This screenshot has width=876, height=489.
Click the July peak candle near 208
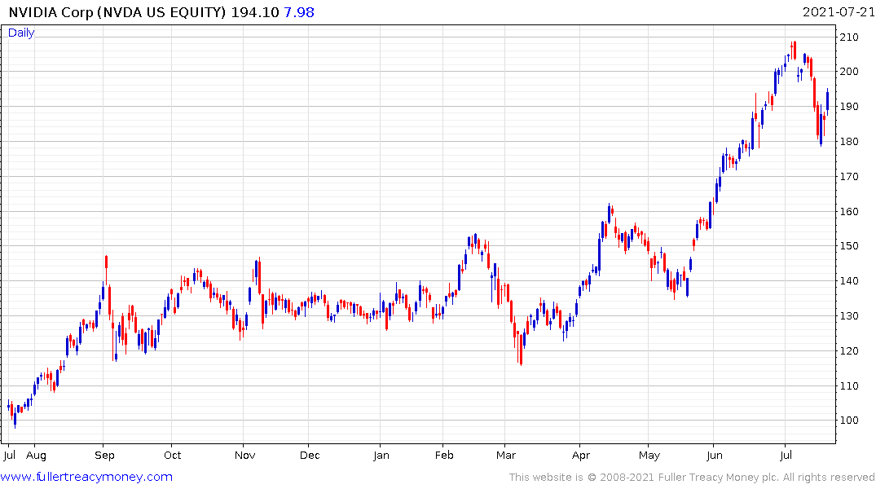795,51
